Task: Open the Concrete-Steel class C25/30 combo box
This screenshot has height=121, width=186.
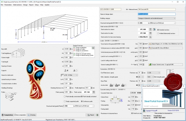Action: [136, 93]
